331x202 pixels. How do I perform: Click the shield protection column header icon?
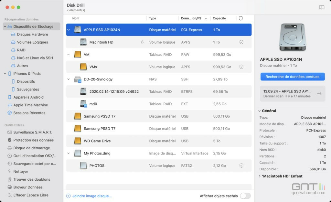240,18
